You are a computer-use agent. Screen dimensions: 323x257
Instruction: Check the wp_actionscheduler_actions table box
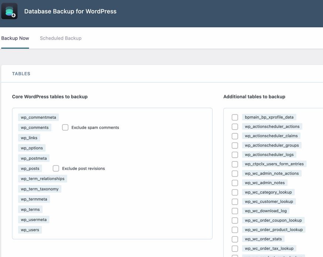(235, 127)
